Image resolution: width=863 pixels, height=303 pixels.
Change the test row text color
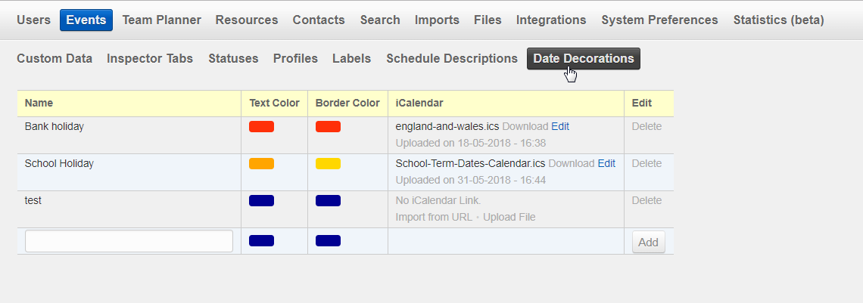point(261,201)
